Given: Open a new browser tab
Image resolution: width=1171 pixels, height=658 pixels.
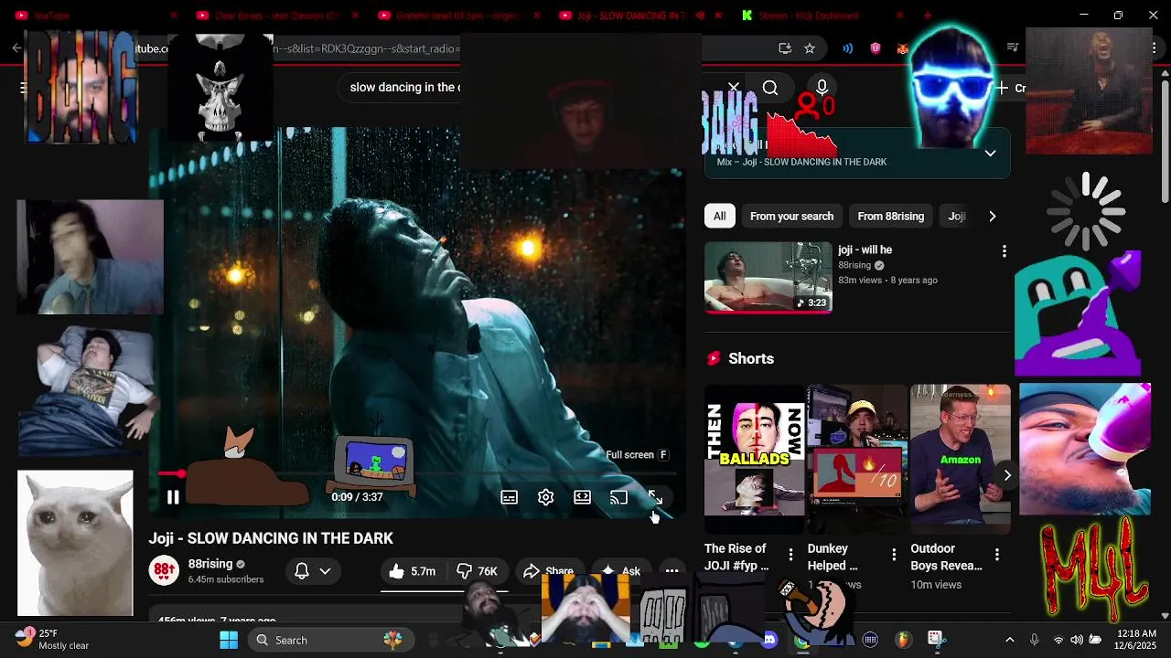Looking at the screenshot, I should tap(928, 16).
